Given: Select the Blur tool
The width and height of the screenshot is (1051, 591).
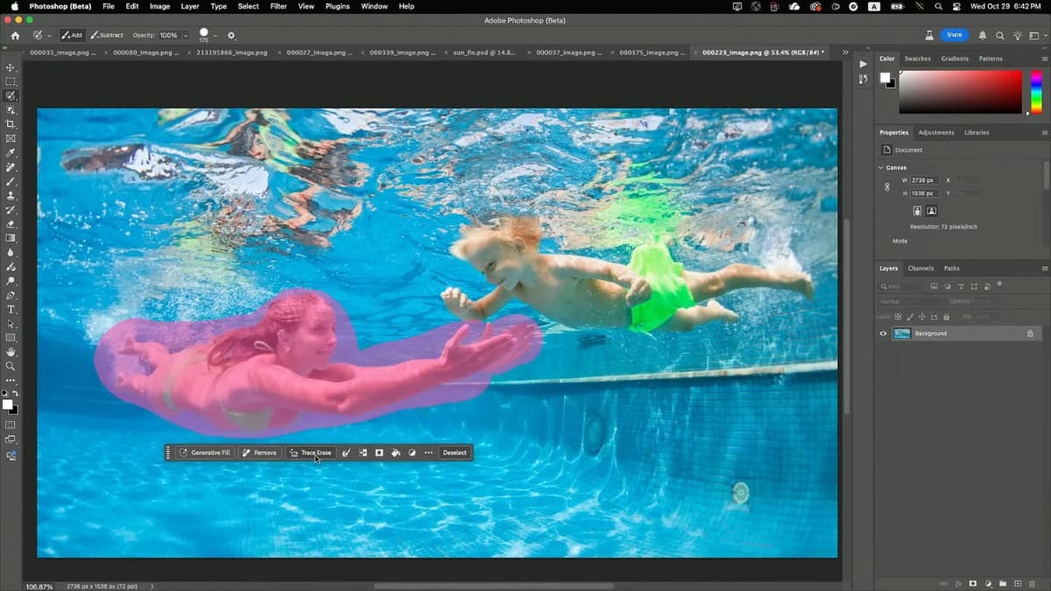Looking at the screenshot, I should 11,253.
